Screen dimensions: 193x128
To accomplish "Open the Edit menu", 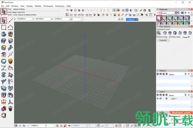I will tap(8, 6).
